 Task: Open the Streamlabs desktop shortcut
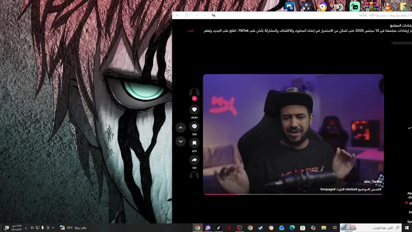pos(355,6)
